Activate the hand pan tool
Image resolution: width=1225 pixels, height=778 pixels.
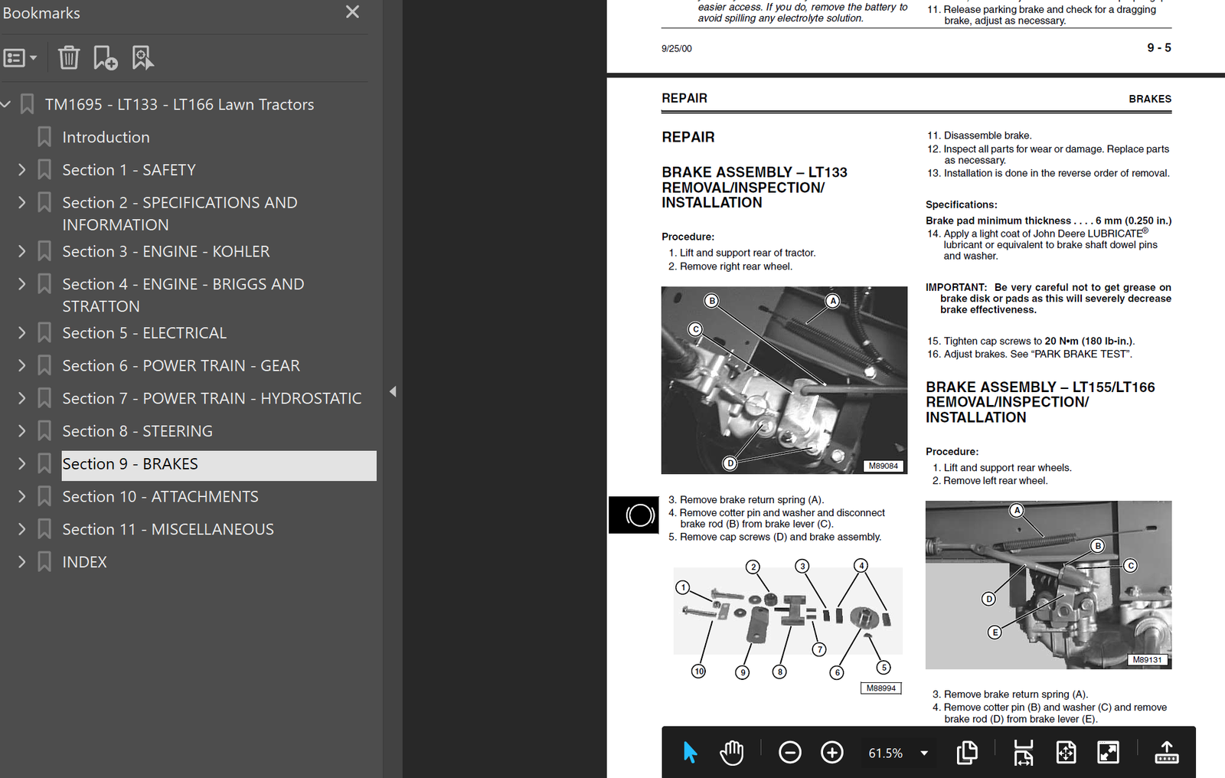point(732,753)
